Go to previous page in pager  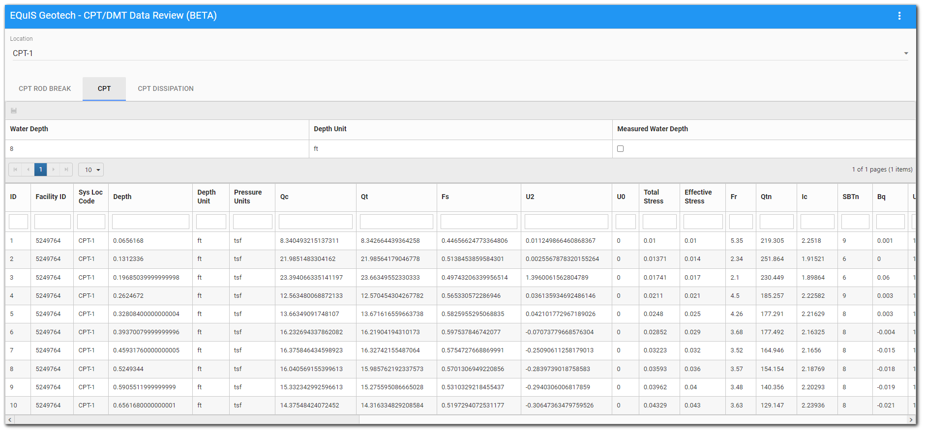click(28, 170)
